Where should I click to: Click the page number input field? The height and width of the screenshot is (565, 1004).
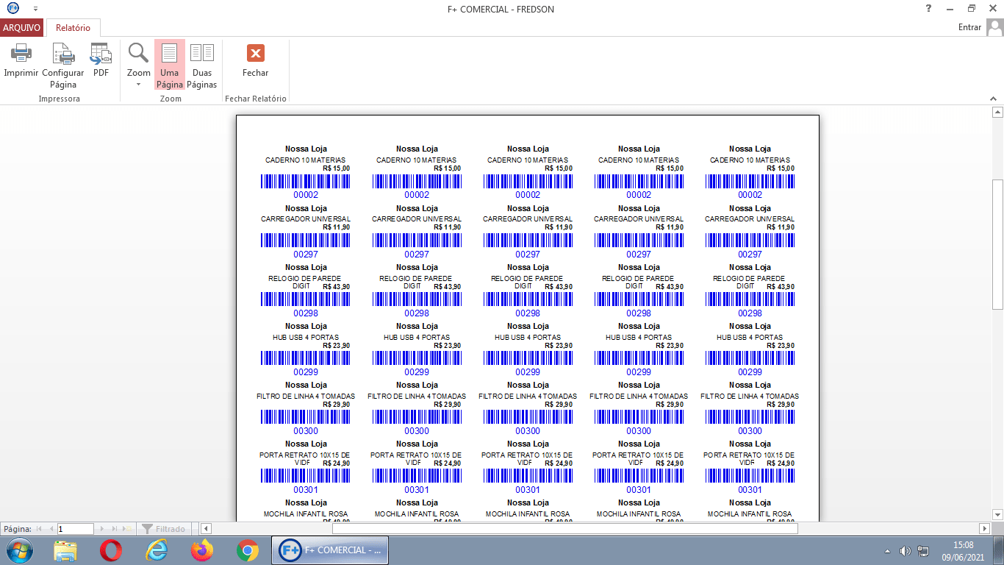75,529
